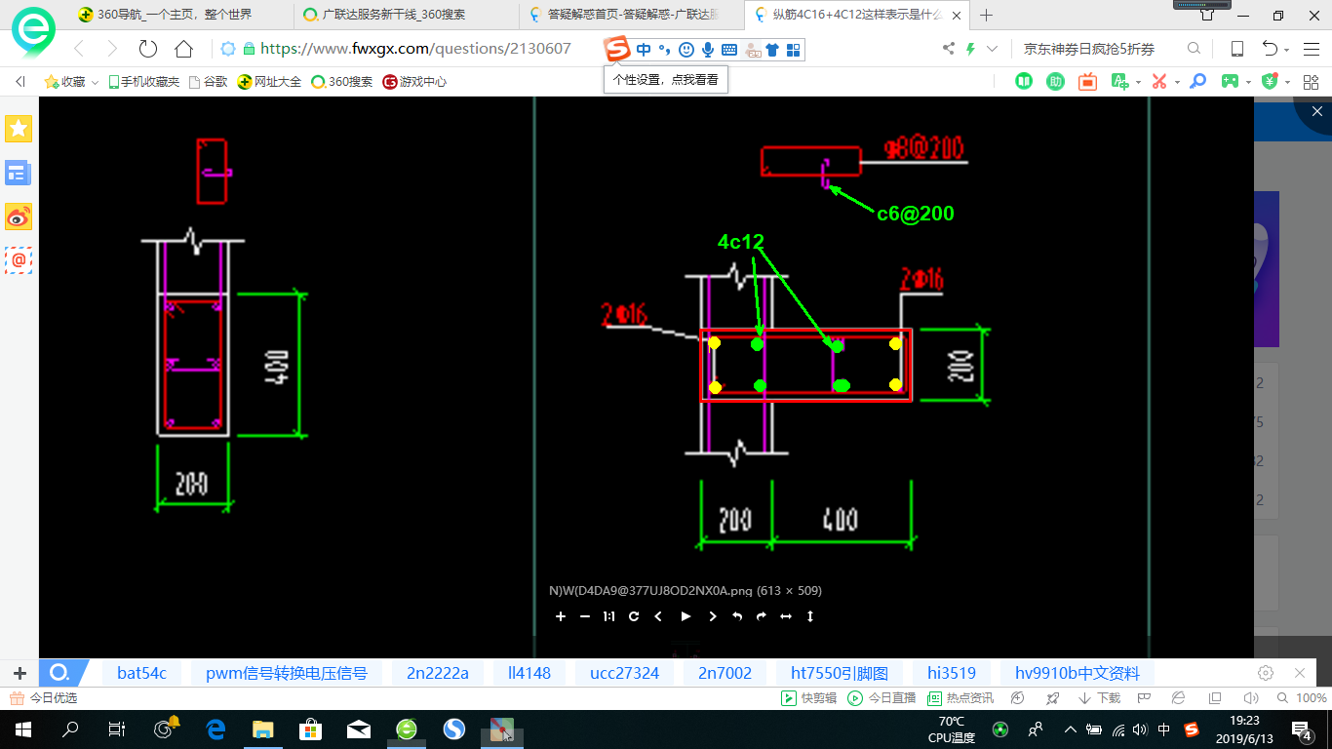Screen dimensions: 1332x749
Task: Open 快剪辑 in status bar
Action: pos(809,698)
